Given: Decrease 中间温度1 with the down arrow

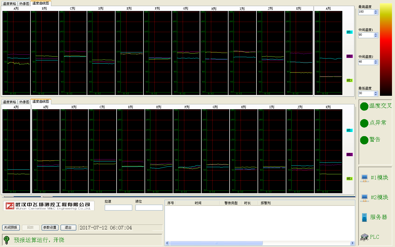Looking at the screenshot, I should click(376, 37).
